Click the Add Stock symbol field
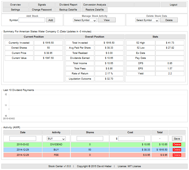This screenshot has width=189, height=170. click(x=32, y=20)
